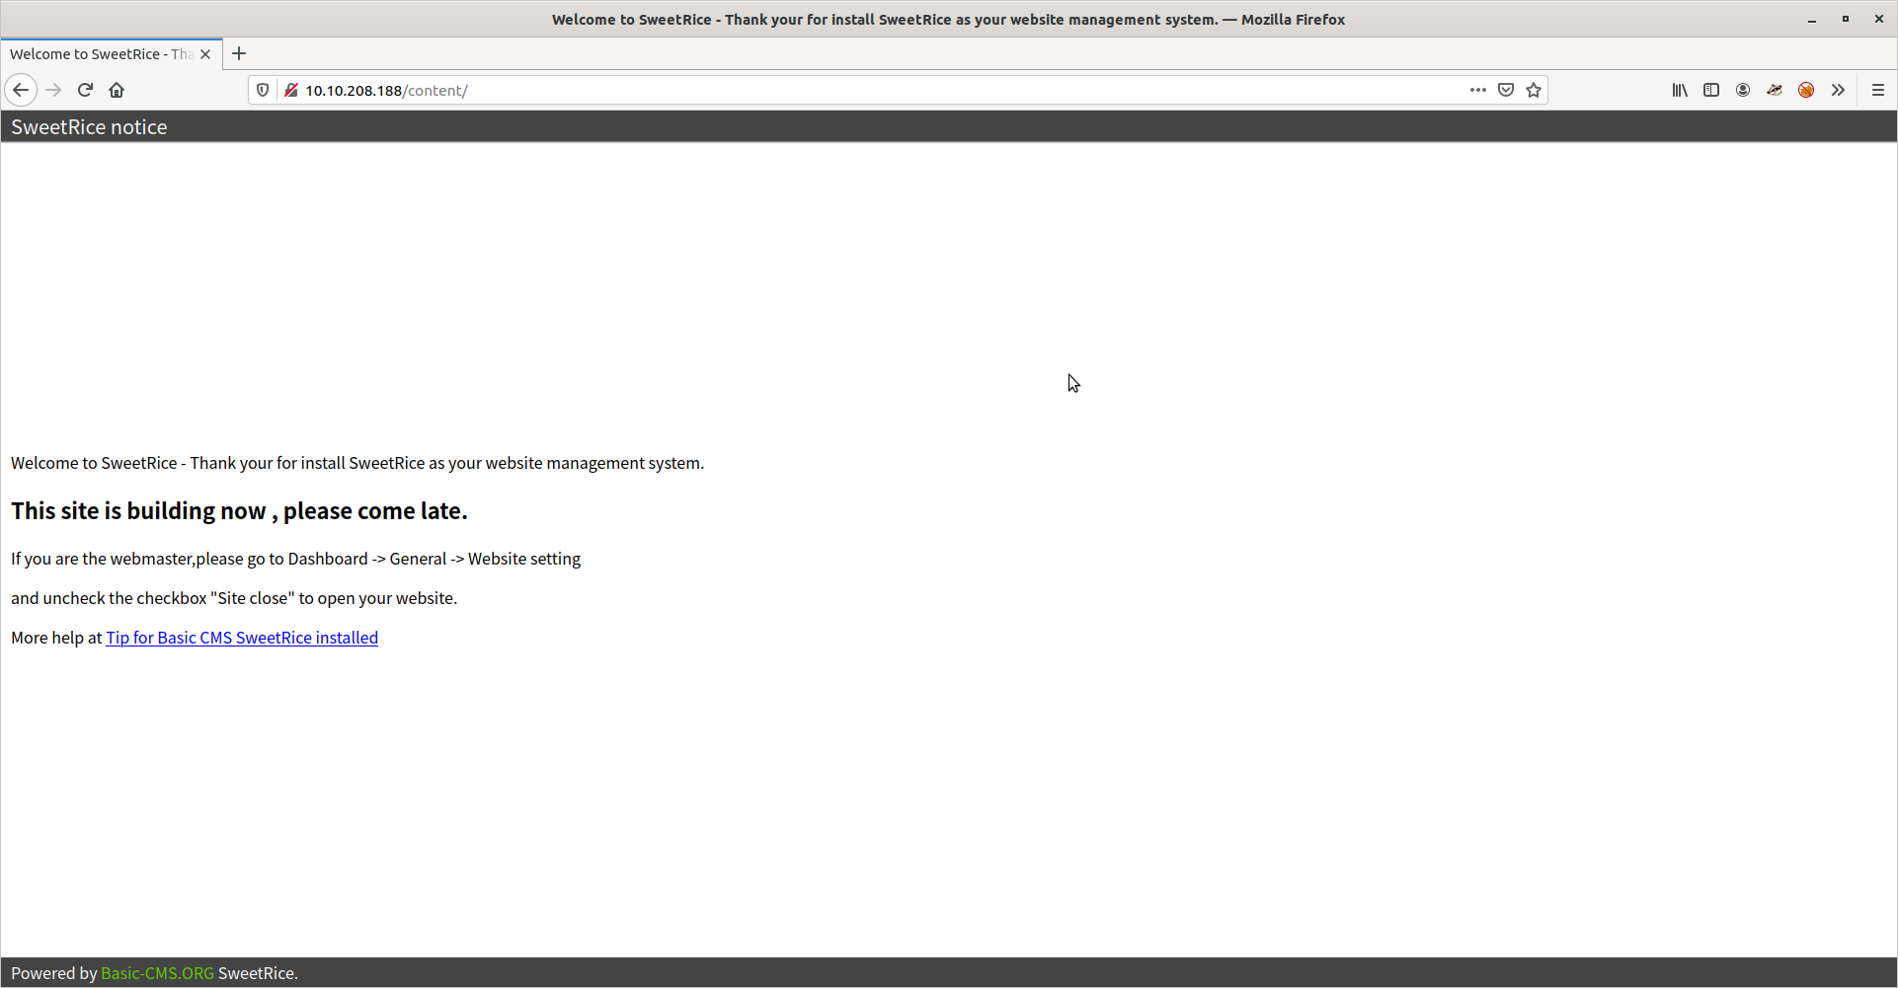
Task: Click the 'This site is building now' heading
Action: click(239, 511)
